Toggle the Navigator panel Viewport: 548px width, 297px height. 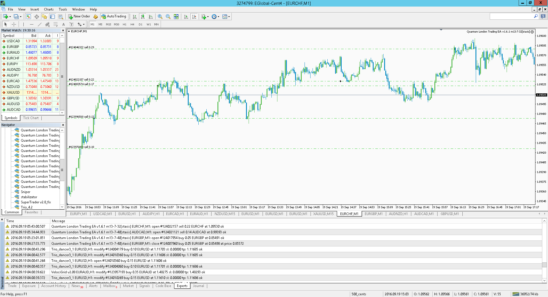point(45,17)
